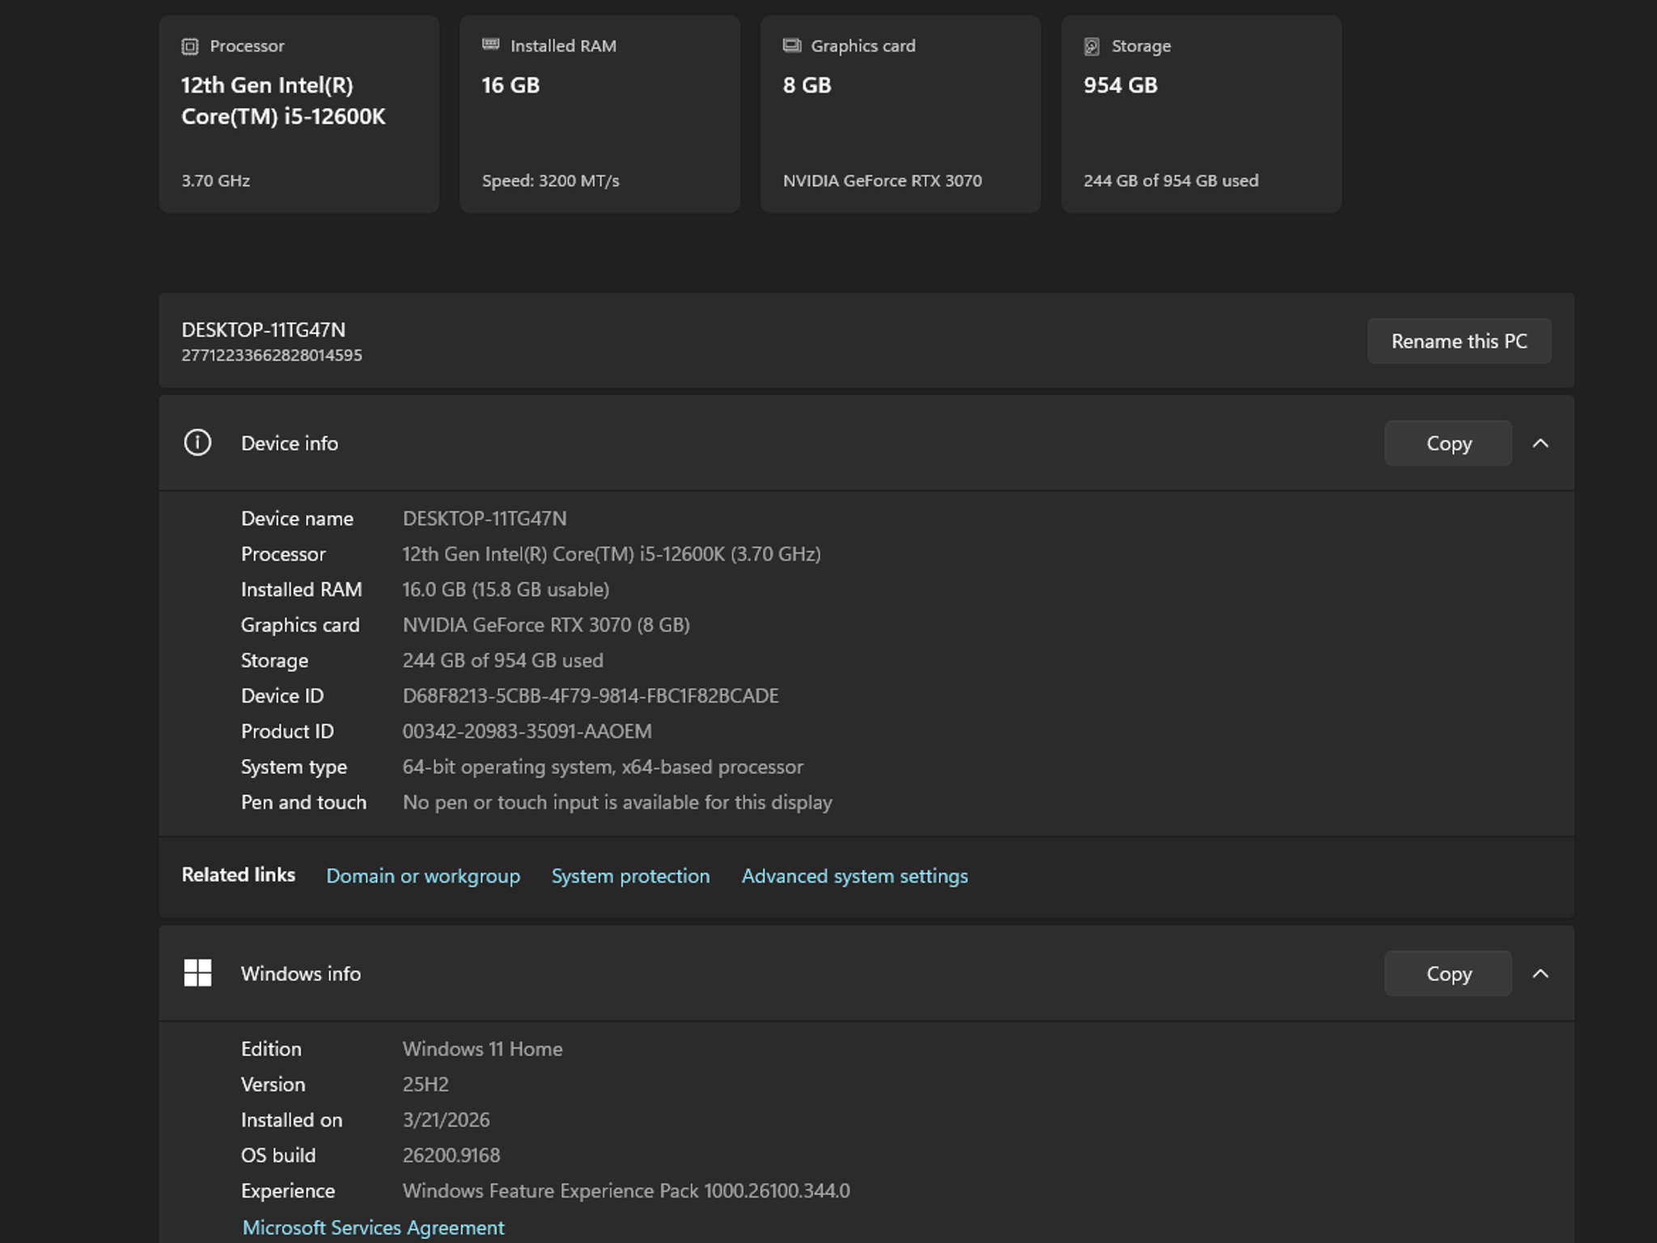Click Rename this PC button
Image resolution: width=1657 pixels, height=1243 pixels.
point(1460,341)
